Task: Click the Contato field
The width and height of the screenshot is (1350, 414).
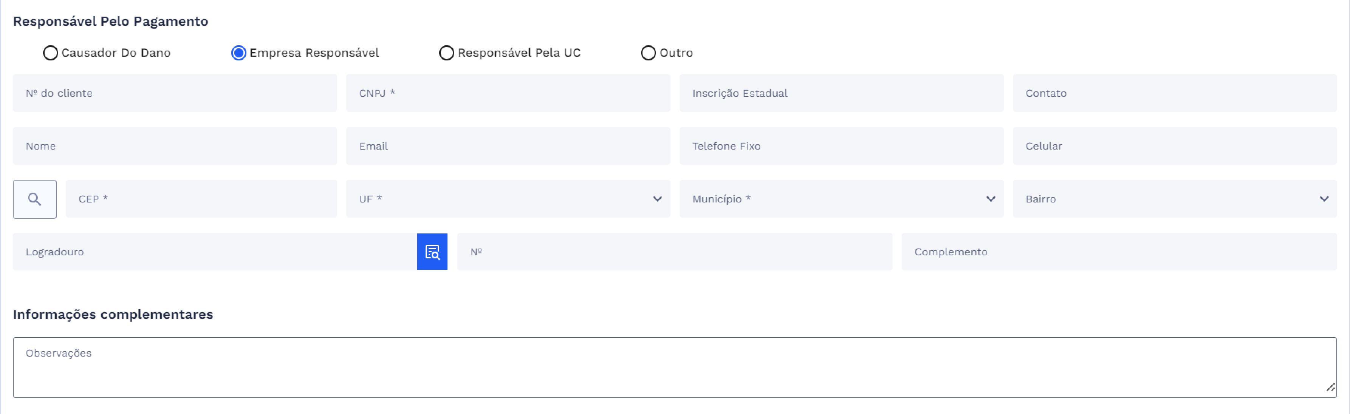Action: 1174,93
